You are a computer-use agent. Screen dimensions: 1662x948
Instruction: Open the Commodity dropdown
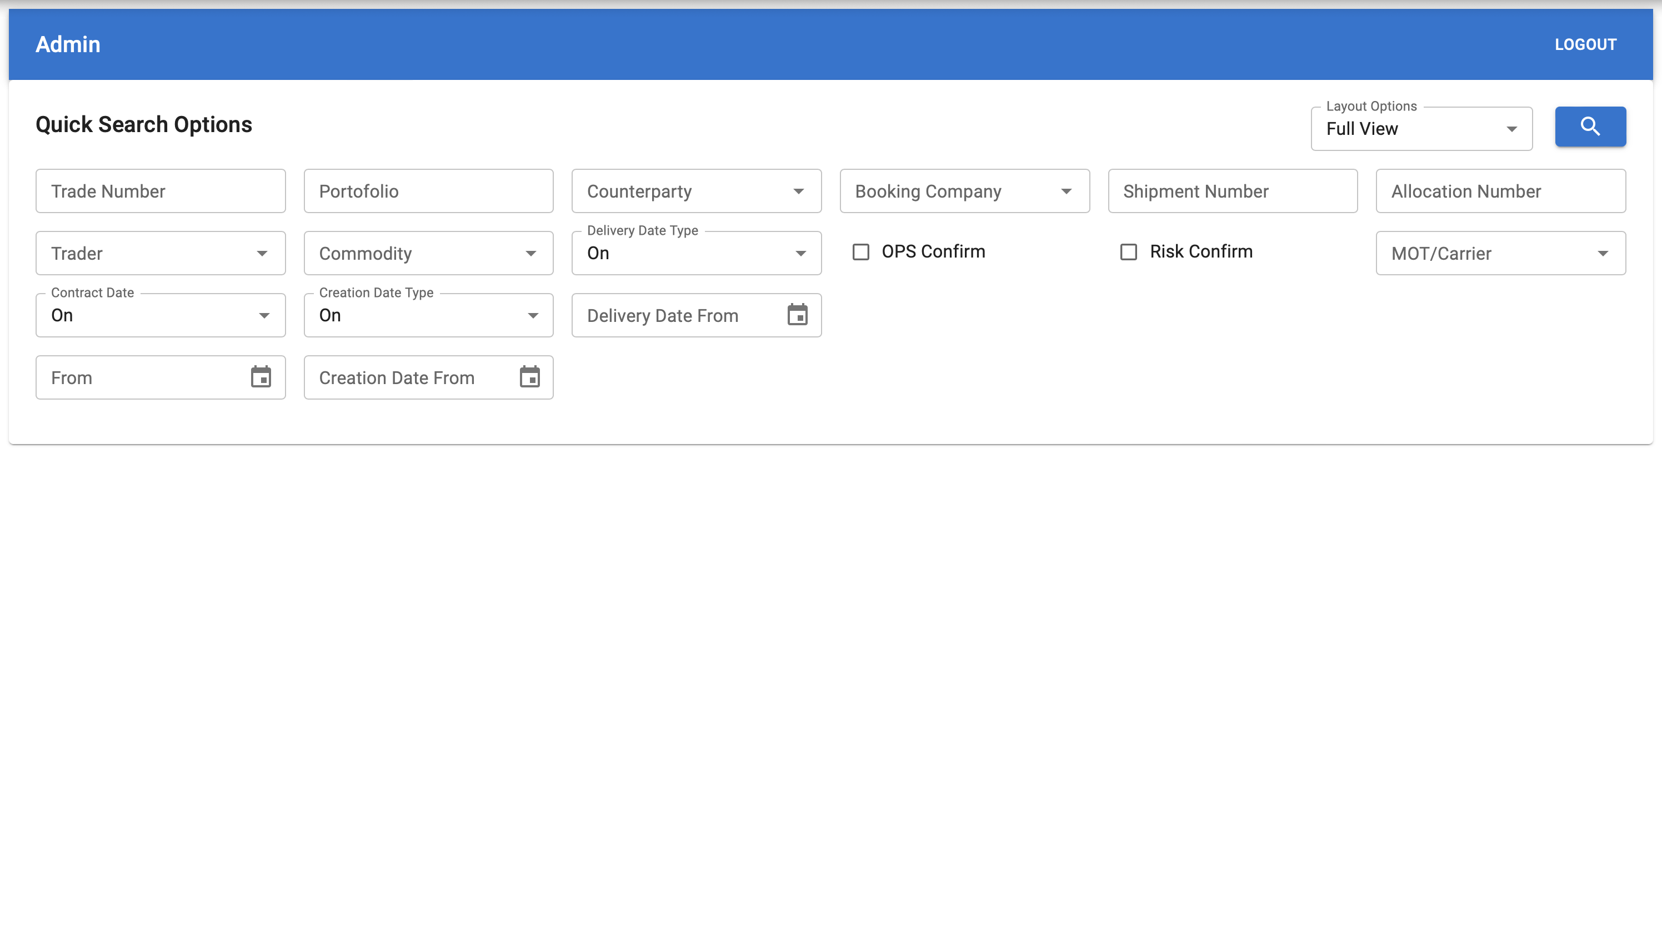pyautogui.click(x=429, y=253)
